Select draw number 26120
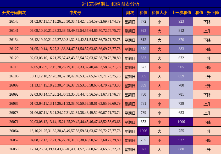 click(14, 58)
